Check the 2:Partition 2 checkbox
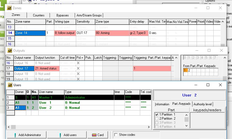 pyautogui.click(x=157, y=119)
